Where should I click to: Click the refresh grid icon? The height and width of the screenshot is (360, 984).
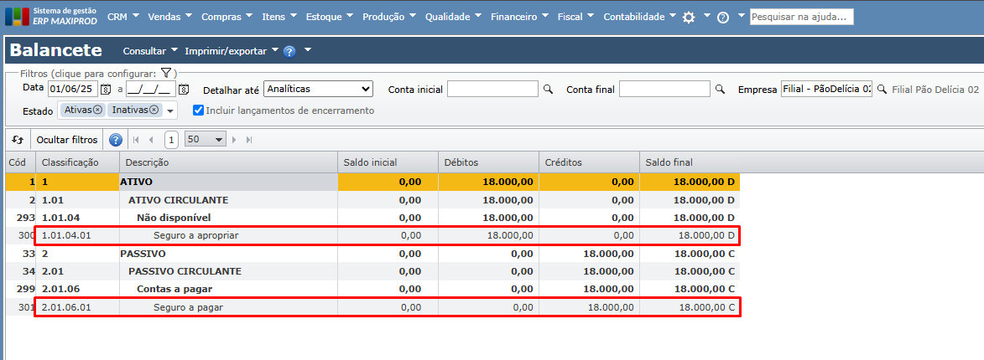tap(18, 140)
